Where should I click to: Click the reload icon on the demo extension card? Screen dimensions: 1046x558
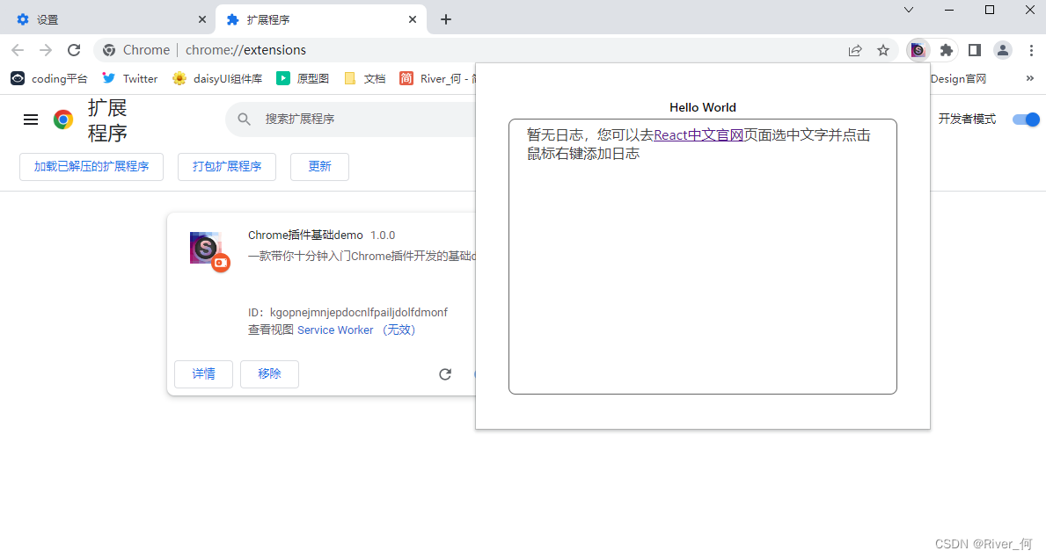[446, 374]
